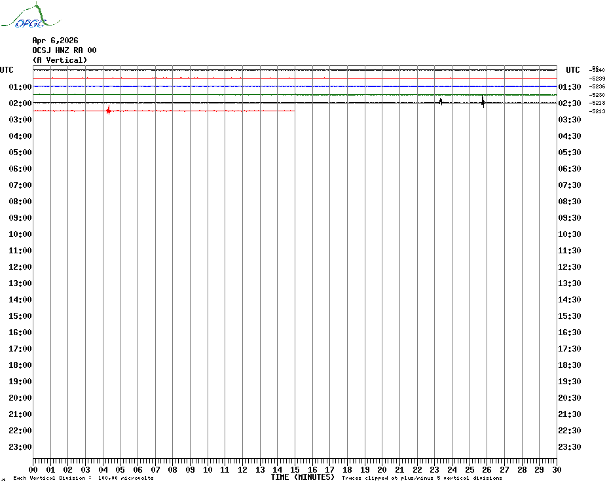Click the Each Vertical Division scale note

tap(83, 478)
